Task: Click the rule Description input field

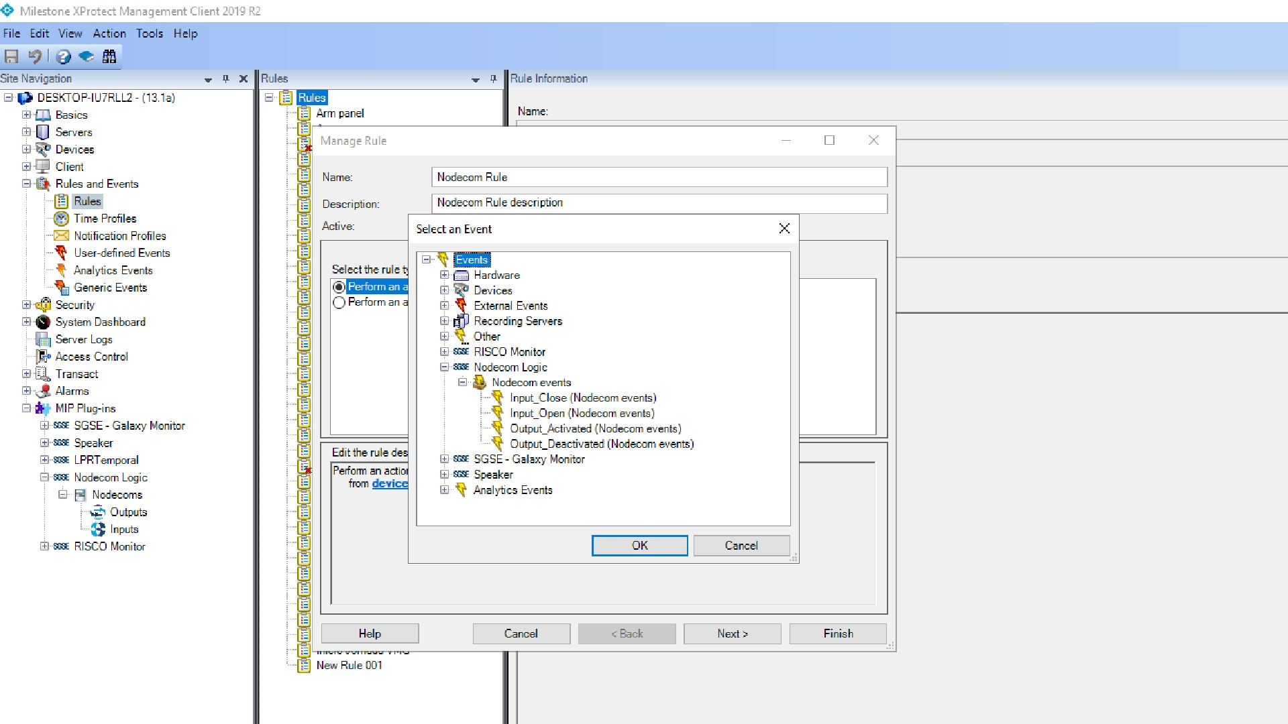Action: [659, 203]
